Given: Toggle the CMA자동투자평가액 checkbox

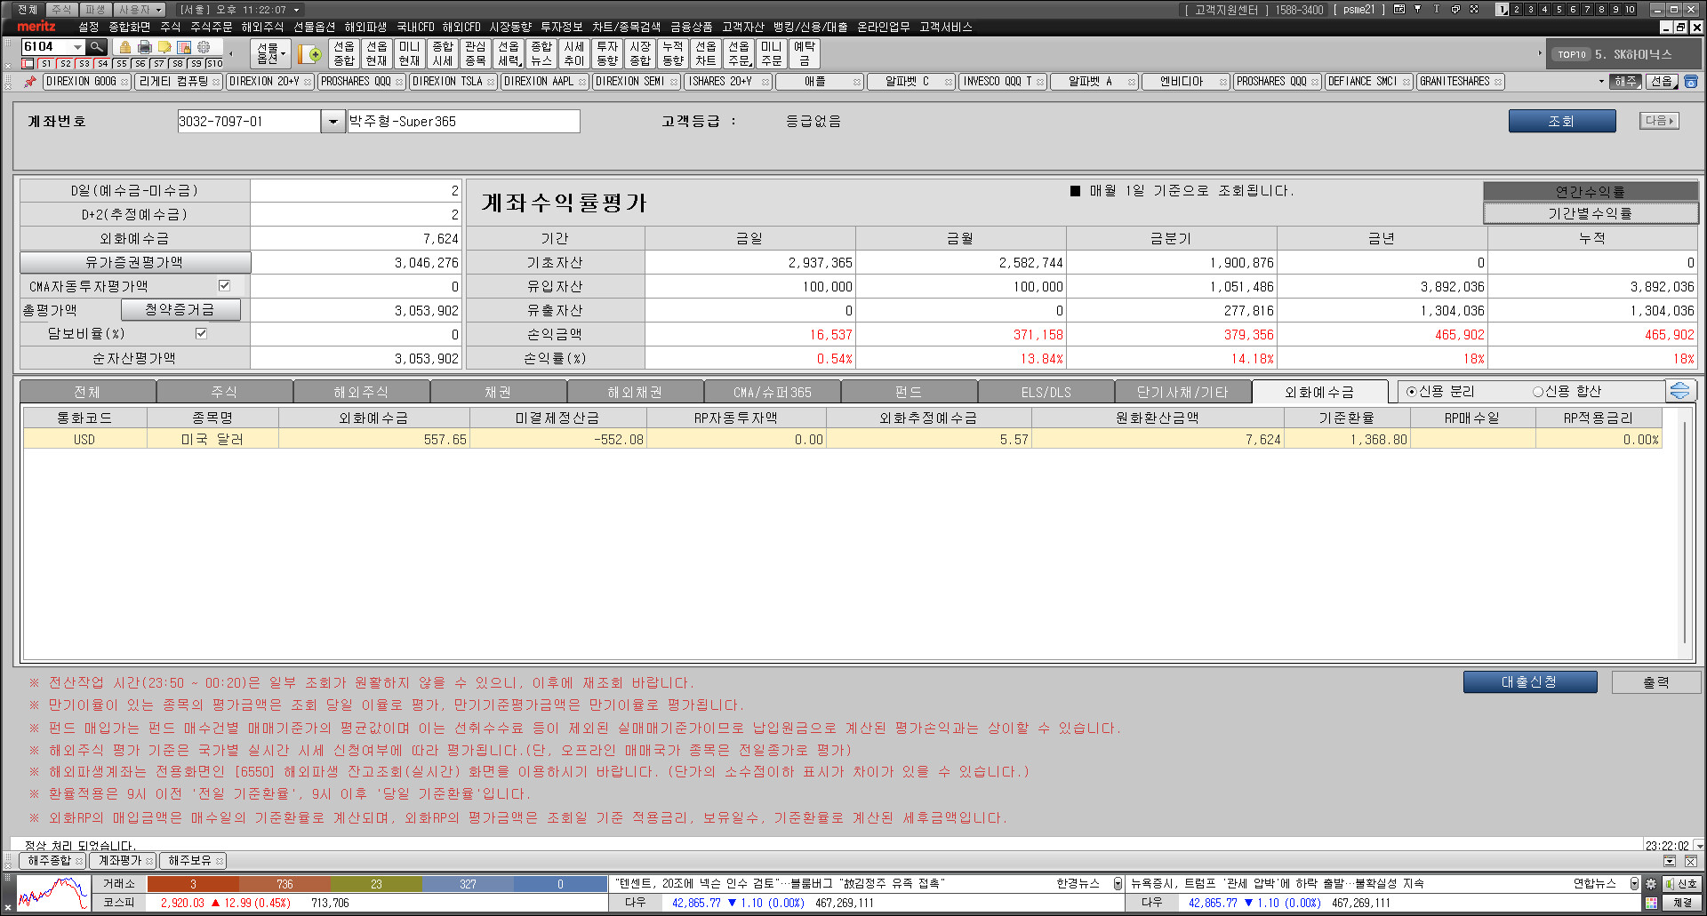Looking at the screenshot, I should click(224, 286).
